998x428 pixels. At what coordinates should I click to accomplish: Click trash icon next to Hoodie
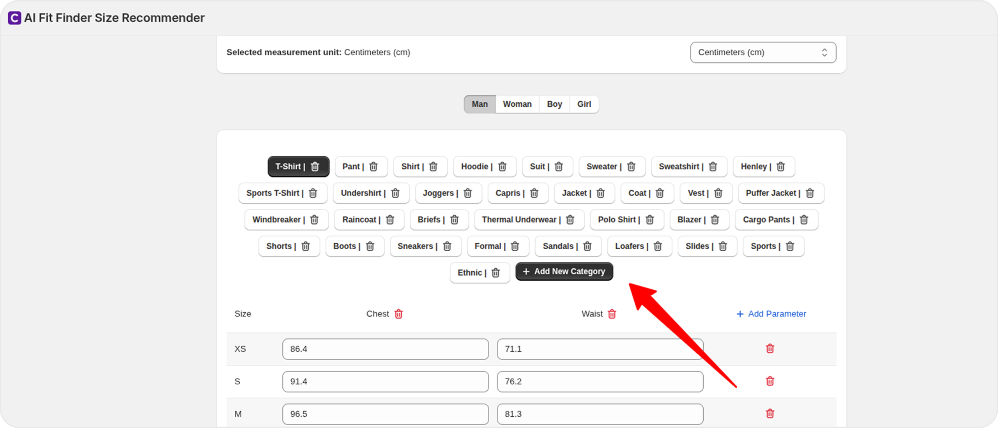pyautogui.click(x=502, y=167)
